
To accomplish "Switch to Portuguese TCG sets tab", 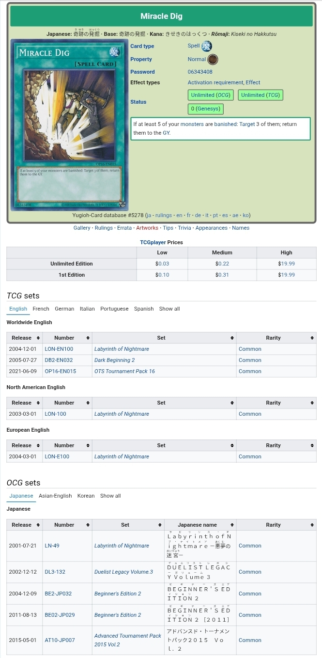I will 114,309.
